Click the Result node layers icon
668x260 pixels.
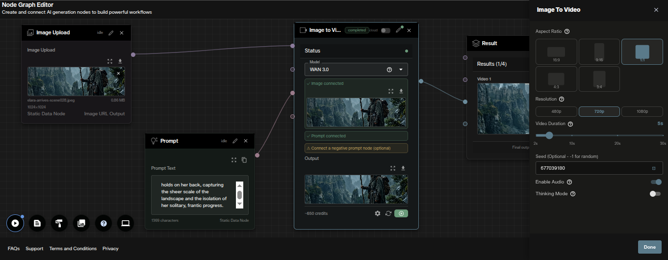click(475, 43)
